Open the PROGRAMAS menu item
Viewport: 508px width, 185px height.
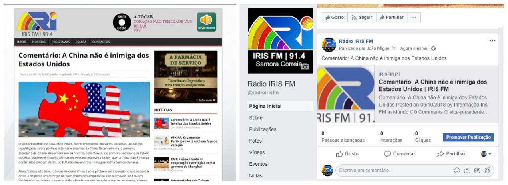click(x=61, y=42)
